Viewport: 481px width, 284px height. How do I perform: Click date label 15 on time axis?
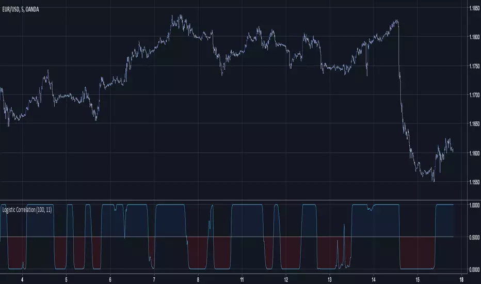418,280
